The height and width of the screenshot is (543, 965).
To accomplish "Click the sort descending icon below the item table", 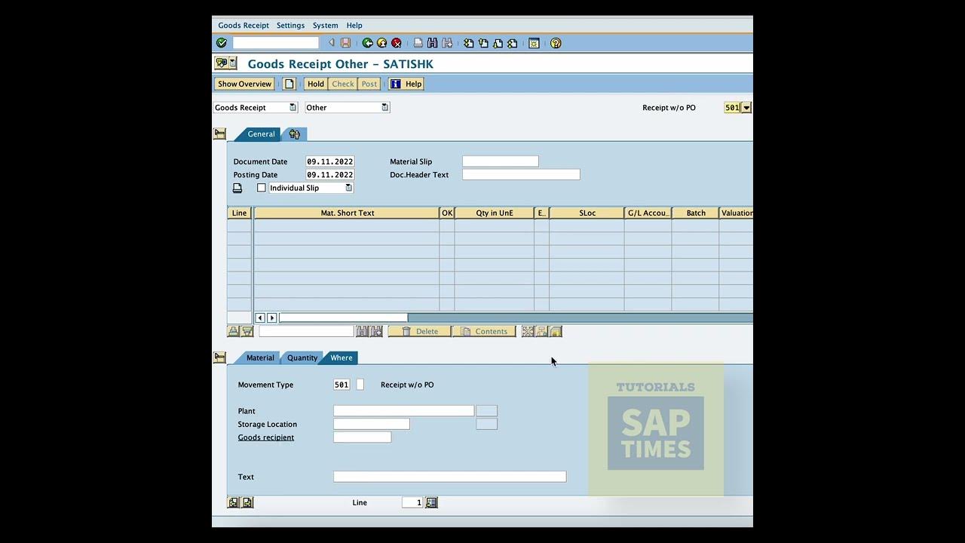I will pos(247,331).
